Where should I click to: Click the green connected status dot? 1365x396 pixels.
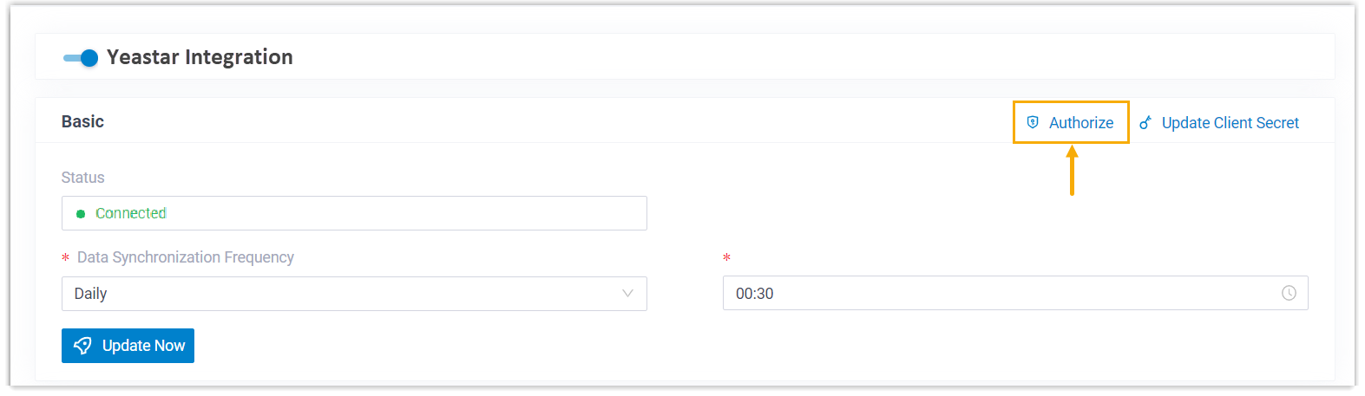point(81,214)
